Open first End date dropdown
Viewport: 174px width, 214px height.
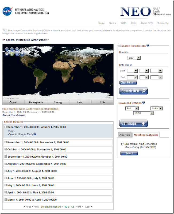click(x=132, y=77)
